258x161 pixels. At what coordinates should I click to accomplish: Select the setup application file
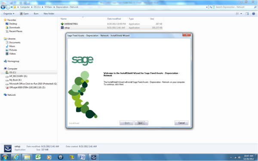(x=111, y=27)
